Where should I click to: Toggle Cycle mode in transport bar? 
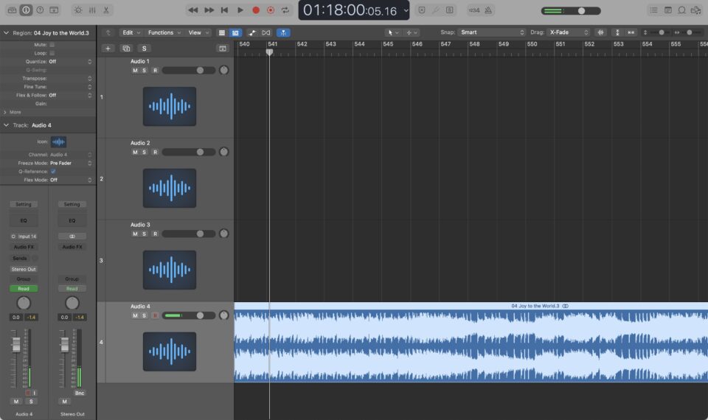pos(285,10)
